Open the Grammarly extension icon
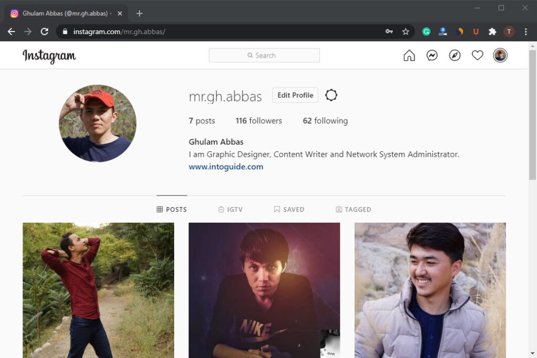This screenshot has height=358, width=537. pyautogui.click(x=426, y=32)
